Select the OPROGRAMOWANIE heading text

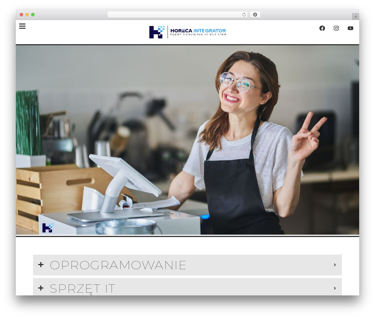118,265
